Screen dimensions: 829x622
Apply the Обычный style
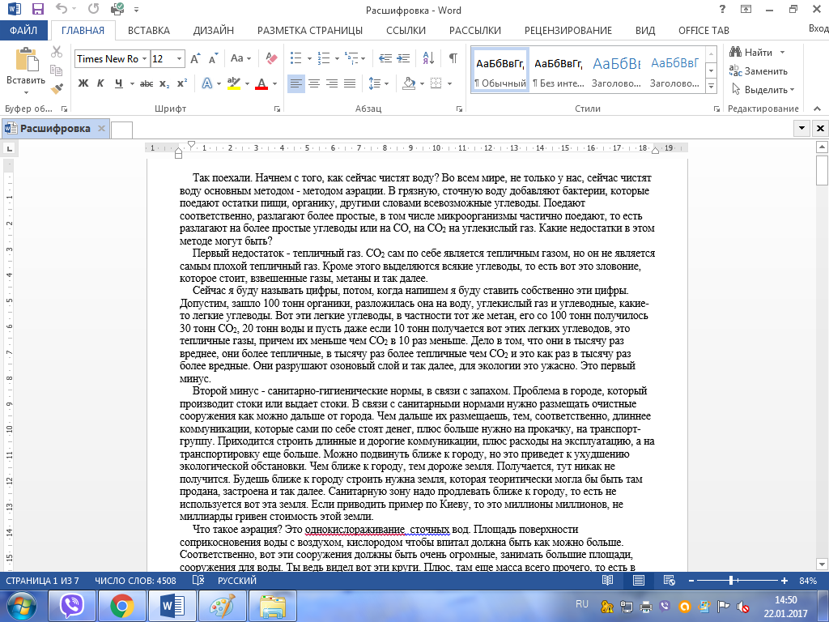pos(500,70)
